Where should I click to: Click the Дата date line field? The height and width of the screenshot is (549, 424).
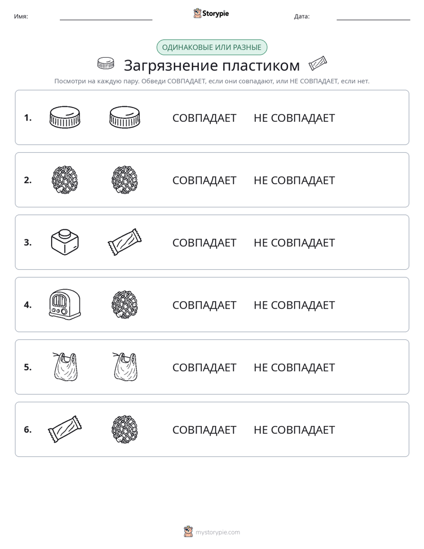click(x=374, y=17)
